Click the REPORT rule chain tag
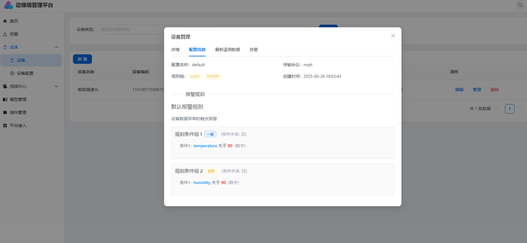 (213, 76)
